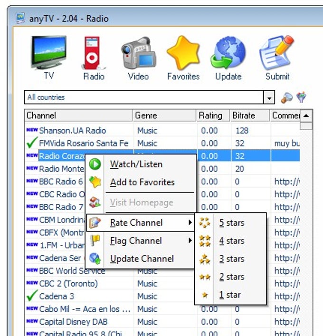This screenshot has width=323, height=336.
Task: Click the NEW badge of Capital Disney DAB
Action: 32,321
